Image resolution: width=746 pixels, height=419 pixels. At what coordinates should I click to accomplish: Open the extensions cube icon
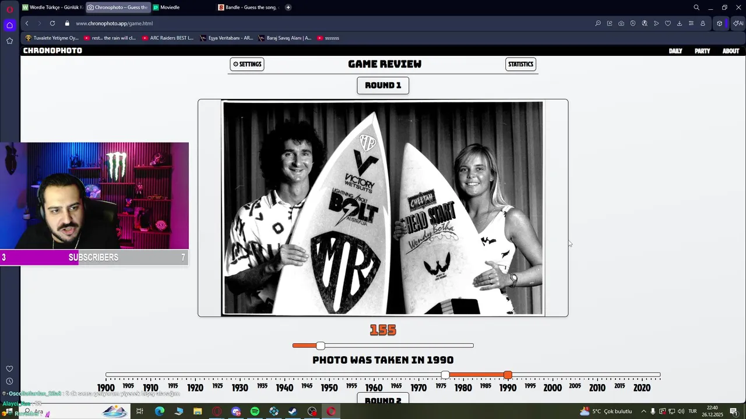tap(720, 23)
